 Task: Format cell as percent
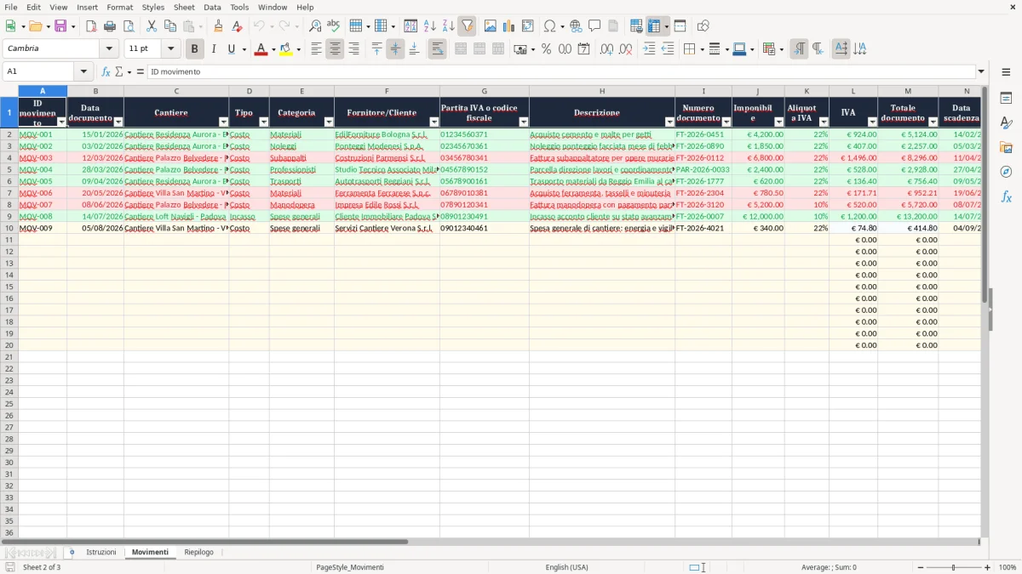(x=547, y=49)
